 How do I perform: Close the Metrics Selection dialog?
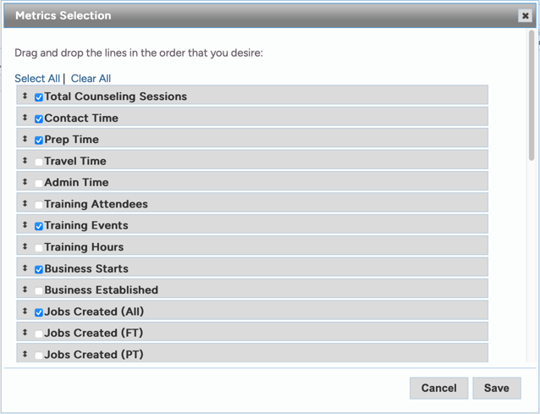(x=525, y=15)
